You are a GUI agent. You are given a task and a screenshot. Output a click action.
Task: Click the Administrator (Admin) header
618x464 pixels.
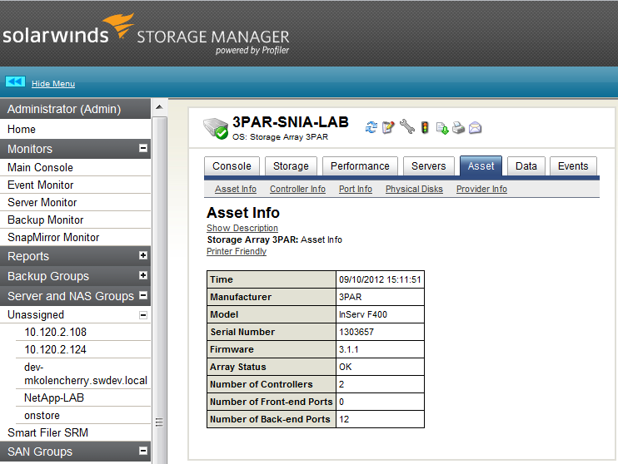(75, 109)
